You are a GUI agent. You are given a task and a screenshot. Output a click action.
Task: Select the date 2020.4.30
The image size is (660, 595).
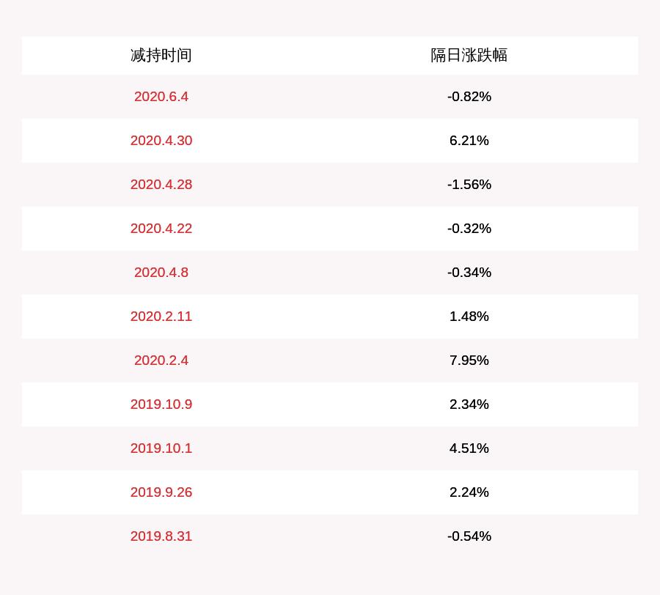(161, 141)
